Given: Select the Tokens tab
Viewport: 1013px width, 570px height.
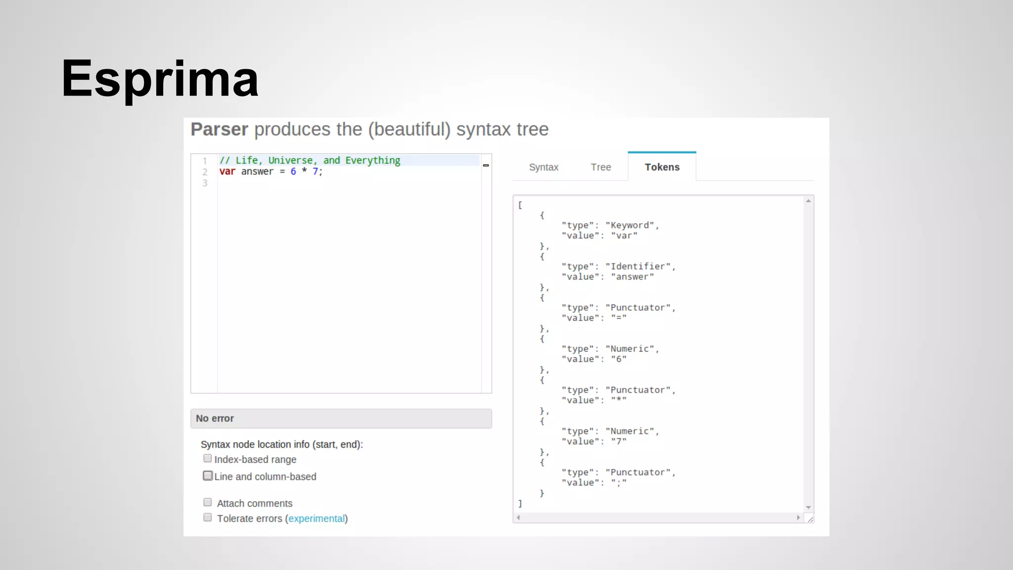Looking at the screenshot, I should point(662,167).
